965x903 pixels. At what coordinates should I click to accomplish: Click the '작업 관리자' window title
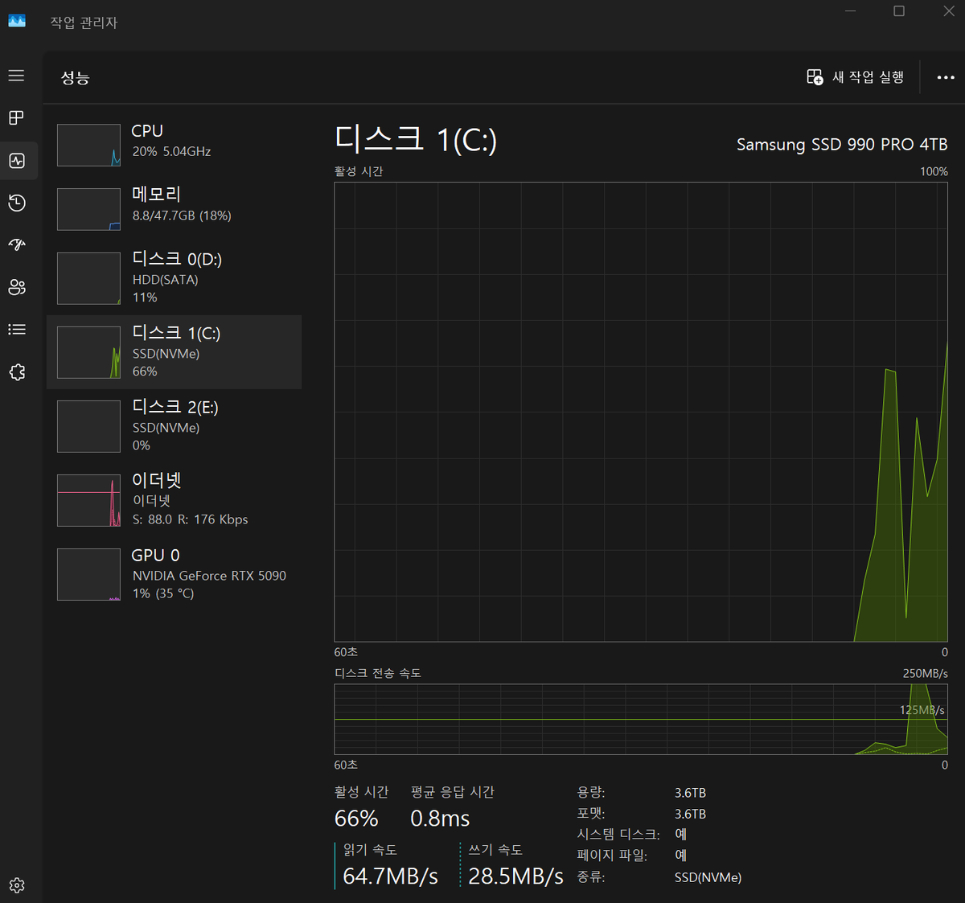(x=84, y=23)
